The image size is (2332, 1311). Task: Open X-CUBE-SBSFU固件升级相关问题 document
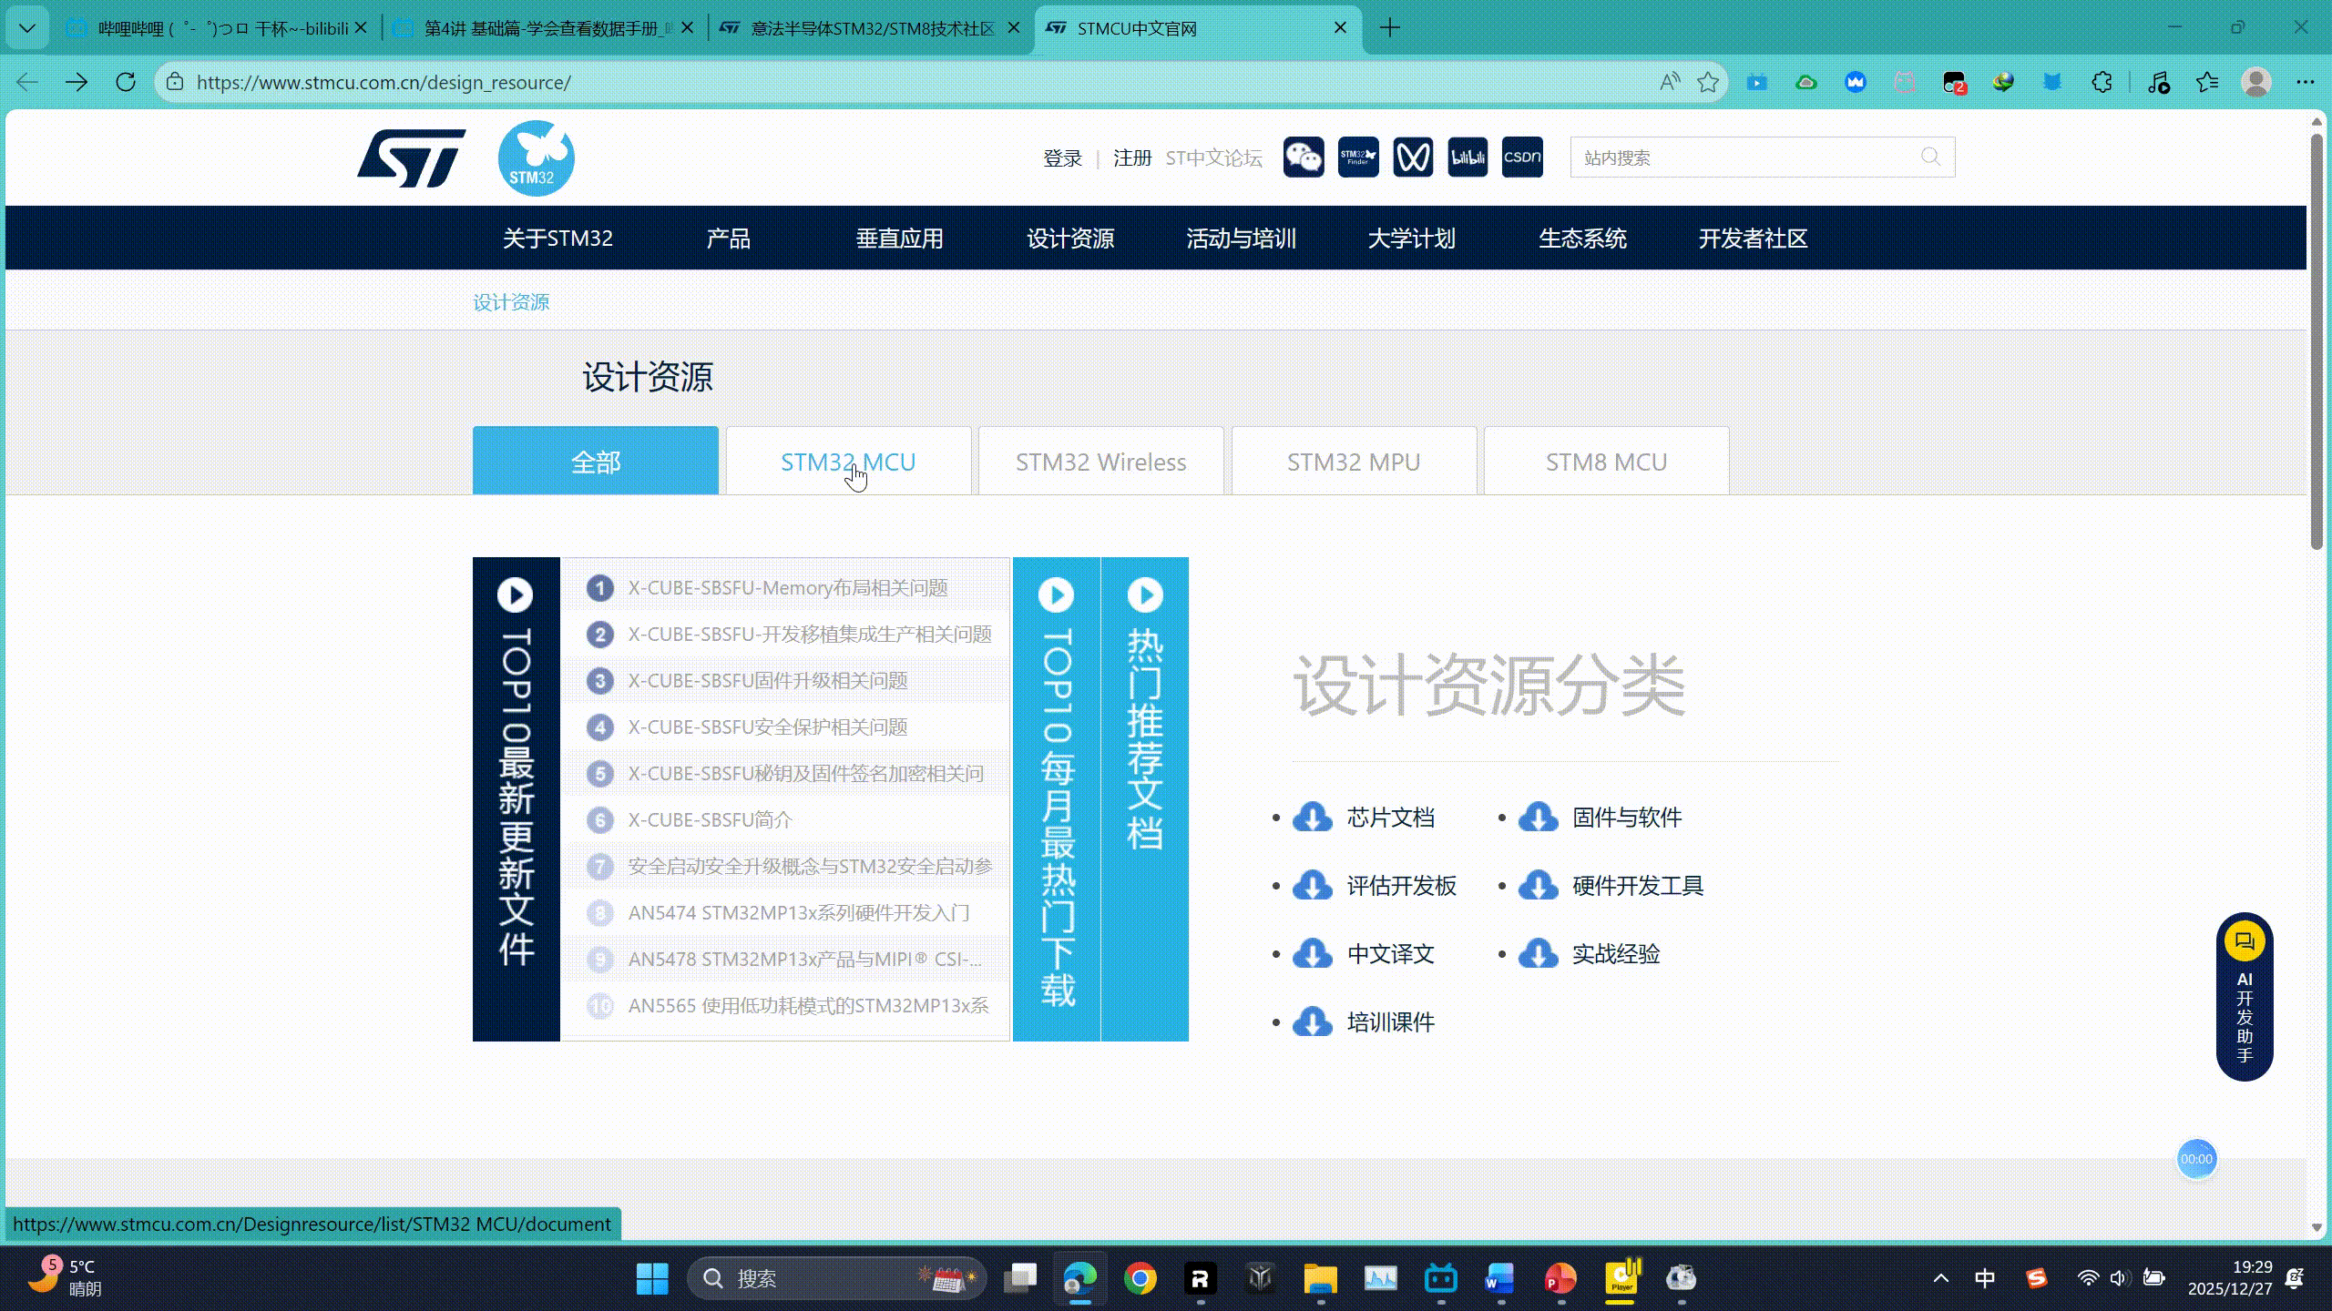[768, 681]
